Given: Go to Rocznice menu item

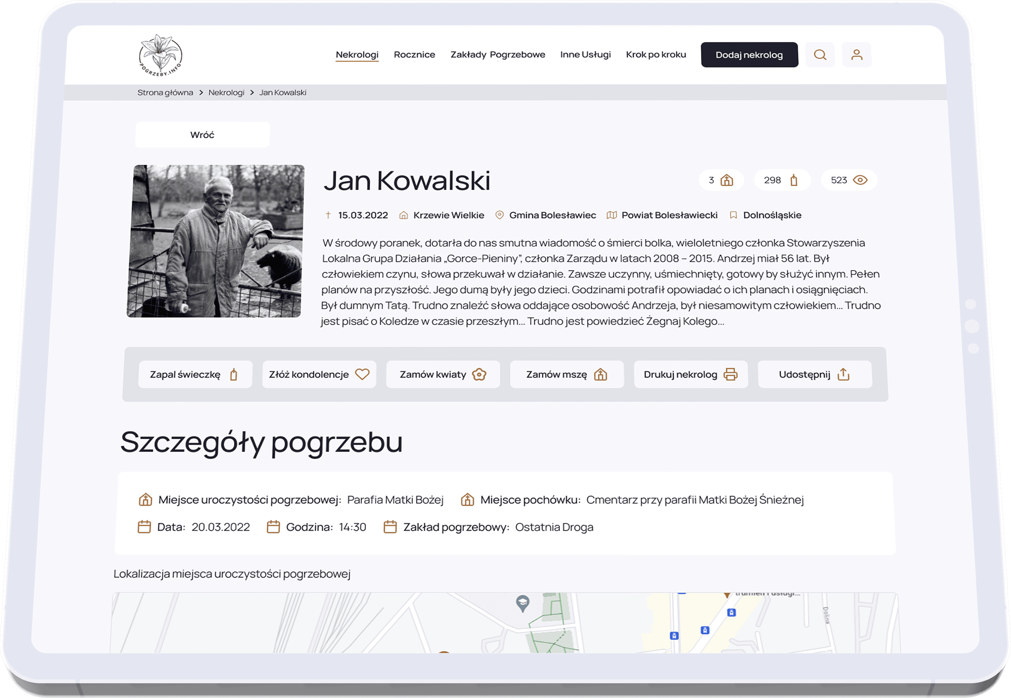Looking at the screenshot, I should [414, 55].
